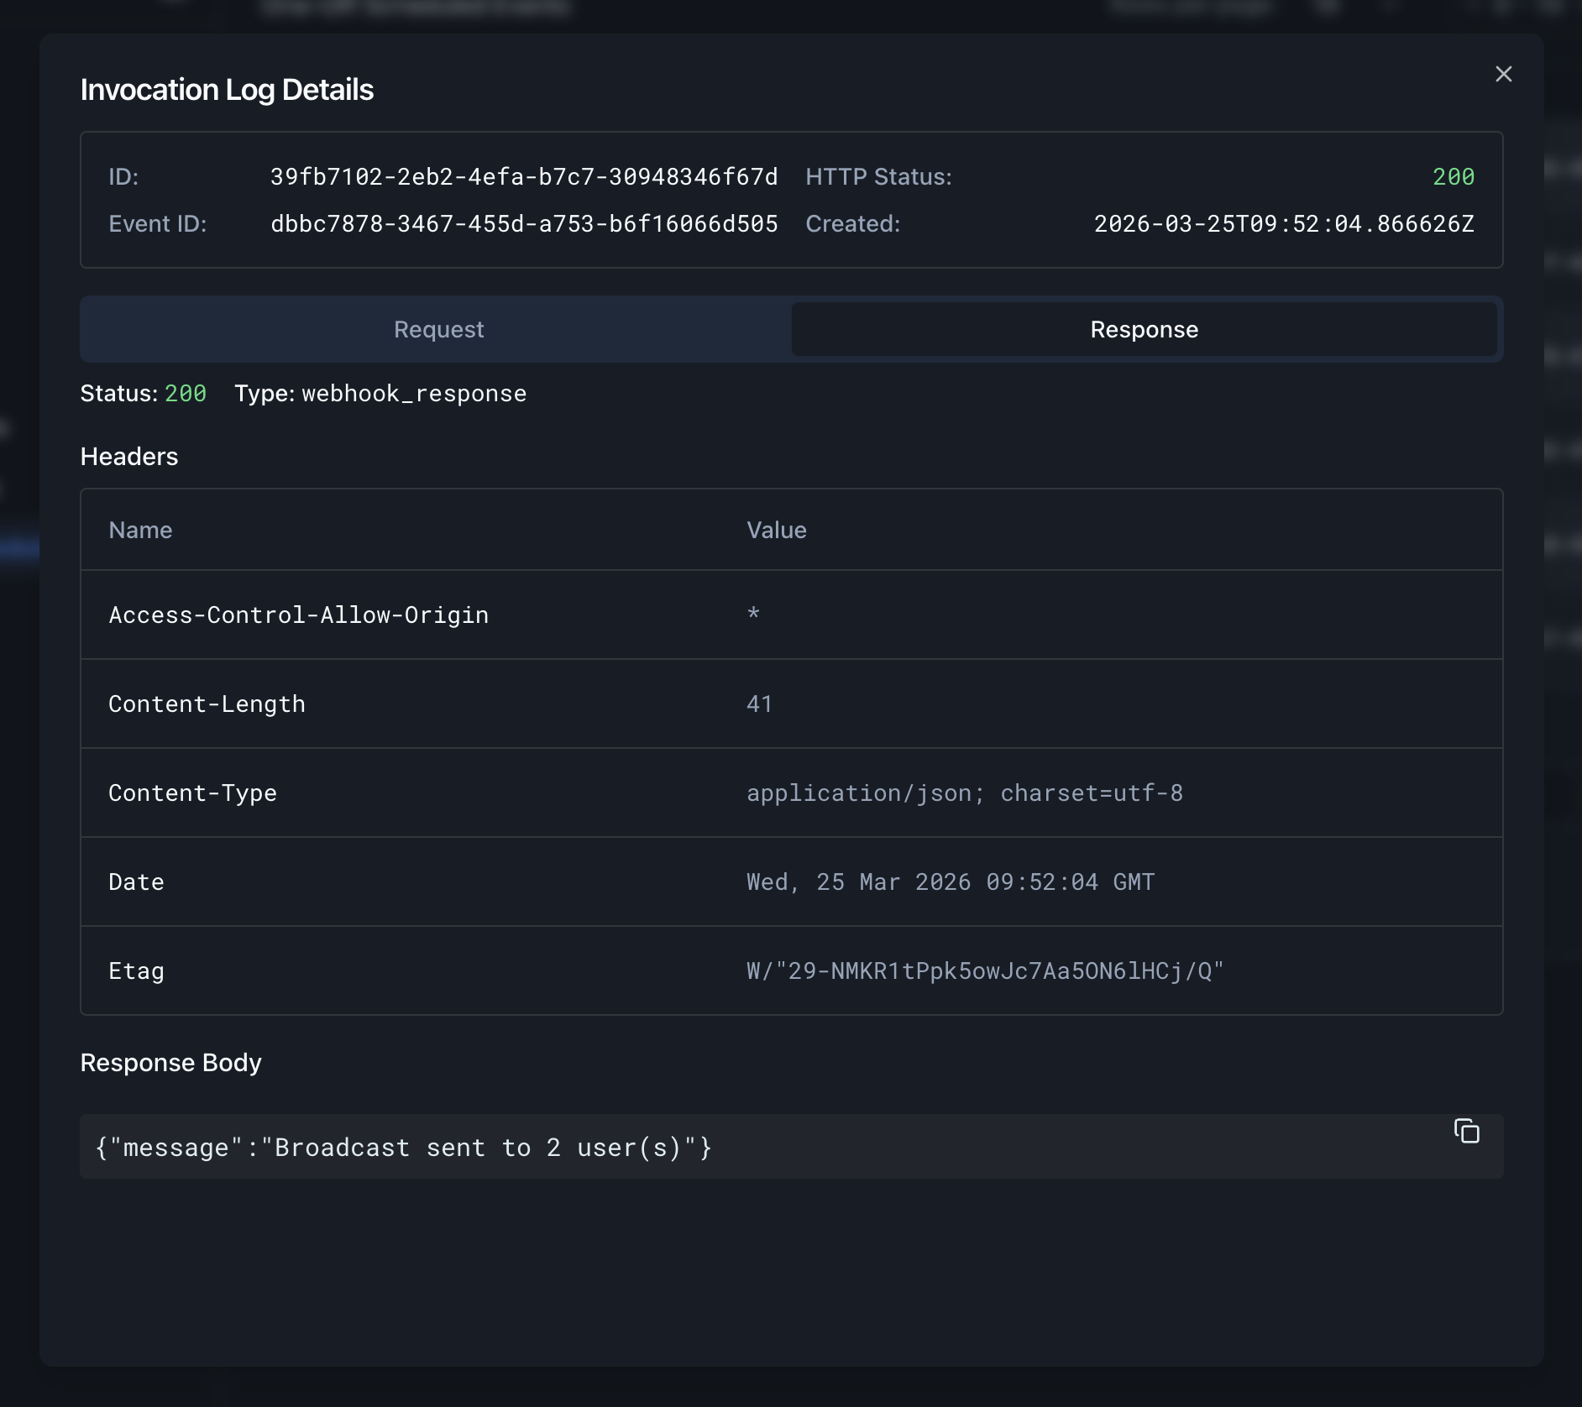The height and width of the screenshot is (1407, 1582).
Task: Click the Created timestamp value
Action: tap(1283, 224)
